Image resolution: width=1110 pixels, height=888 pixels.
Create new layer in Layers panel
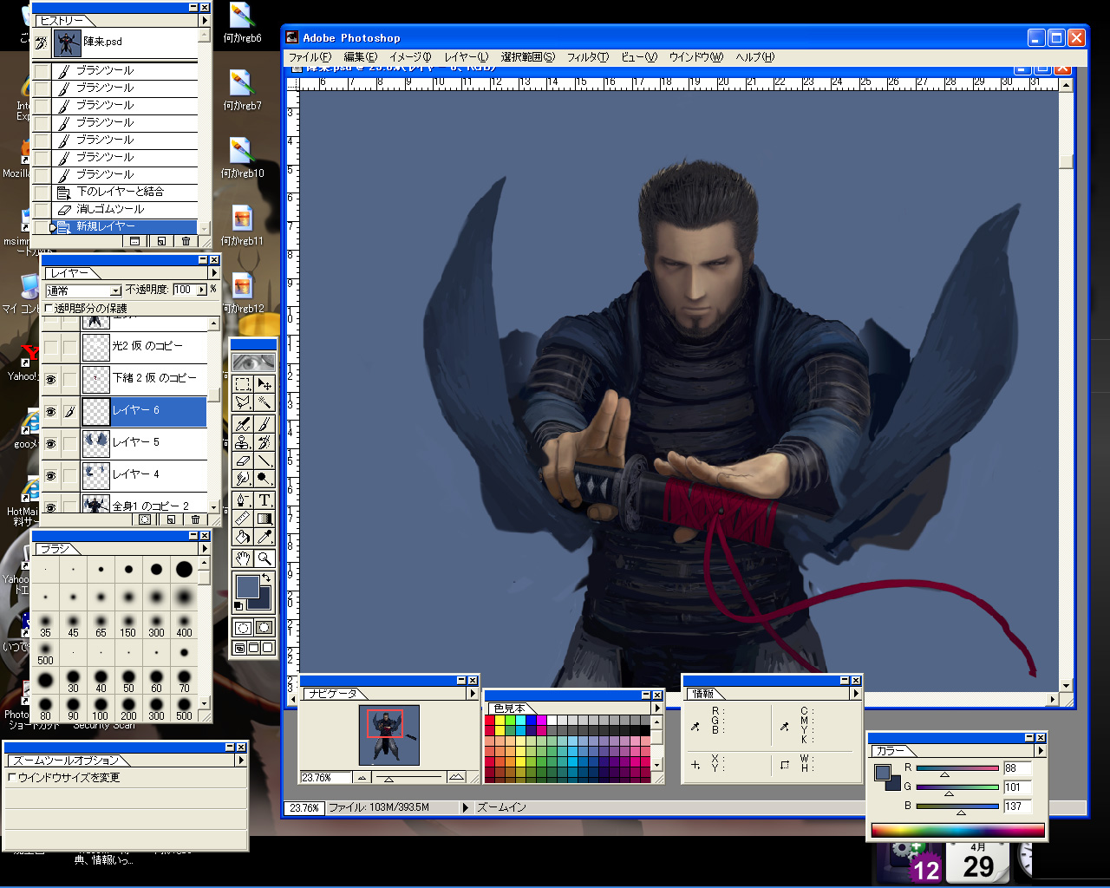pyautogui.click(x=171, y=519)
